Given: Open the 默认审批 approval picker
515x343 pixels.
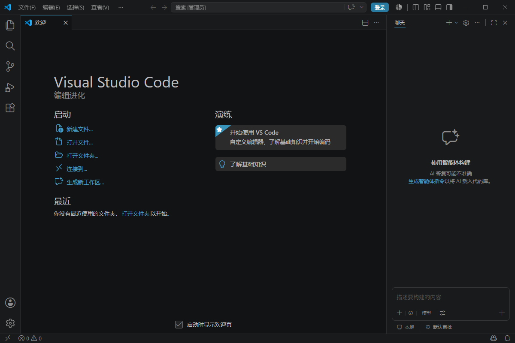Looking at the screenshot, I should click(439, 327).
